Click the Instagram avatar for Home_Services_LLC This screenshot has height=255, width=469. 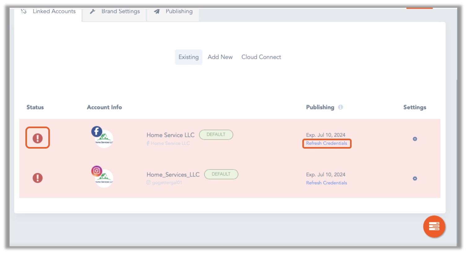click(102, 177)
